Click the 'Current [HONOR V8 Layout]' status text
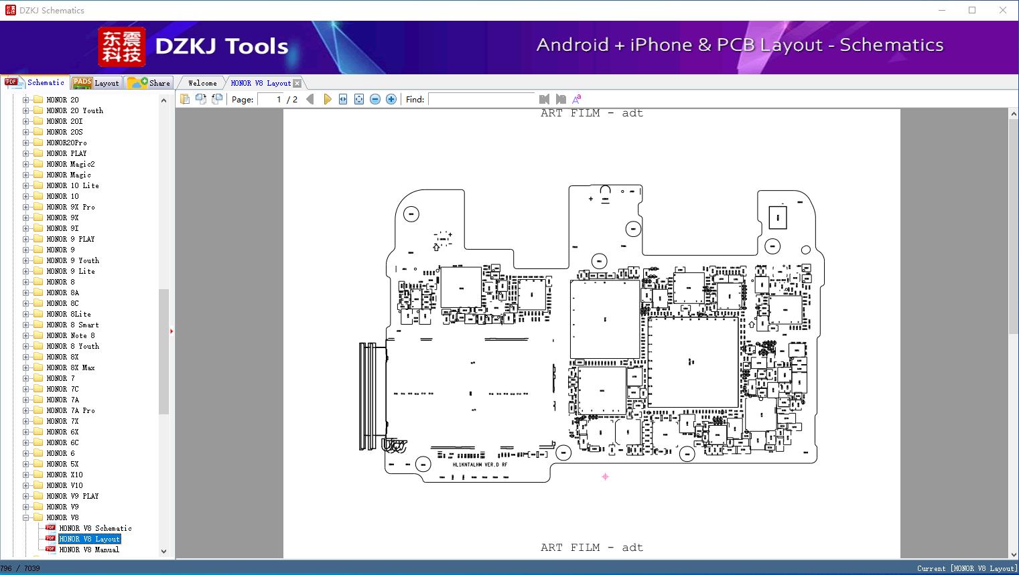 (967, 568)
